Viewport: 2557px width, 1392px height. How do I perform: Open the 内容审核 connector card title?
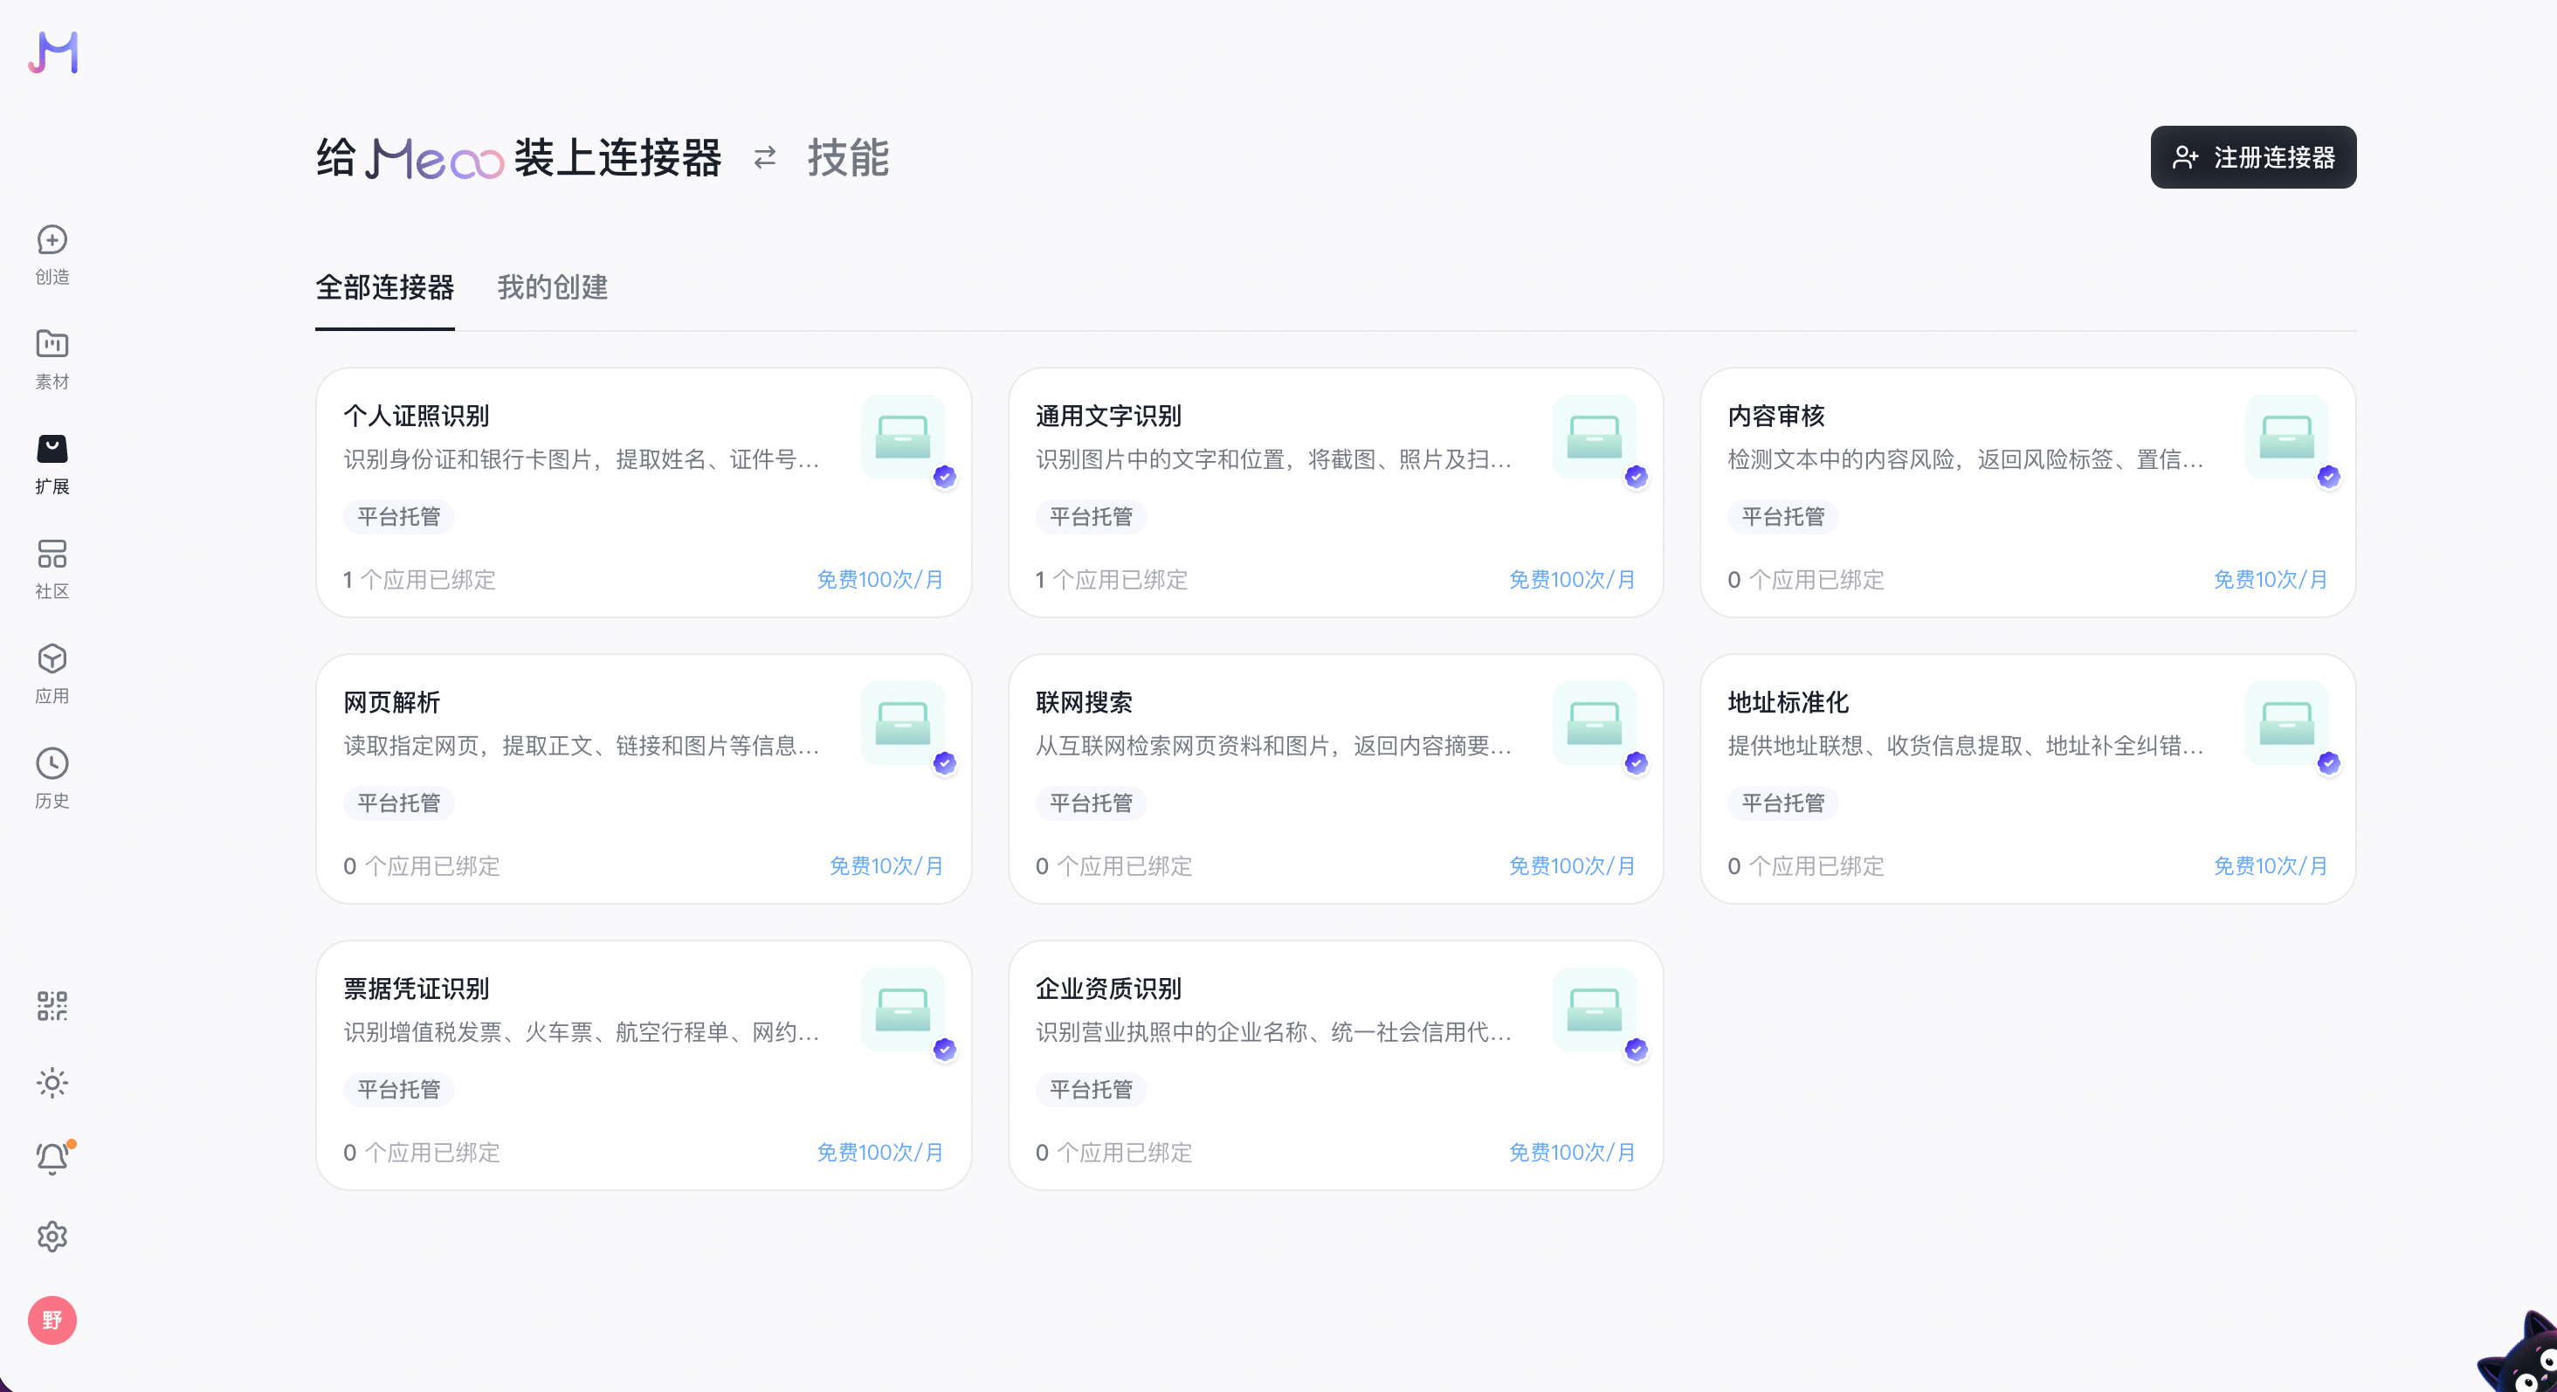pos(1777,416)
